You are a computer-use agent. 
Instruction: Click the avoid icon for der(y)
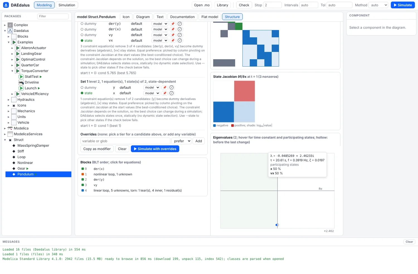click(x=180, y=24)
